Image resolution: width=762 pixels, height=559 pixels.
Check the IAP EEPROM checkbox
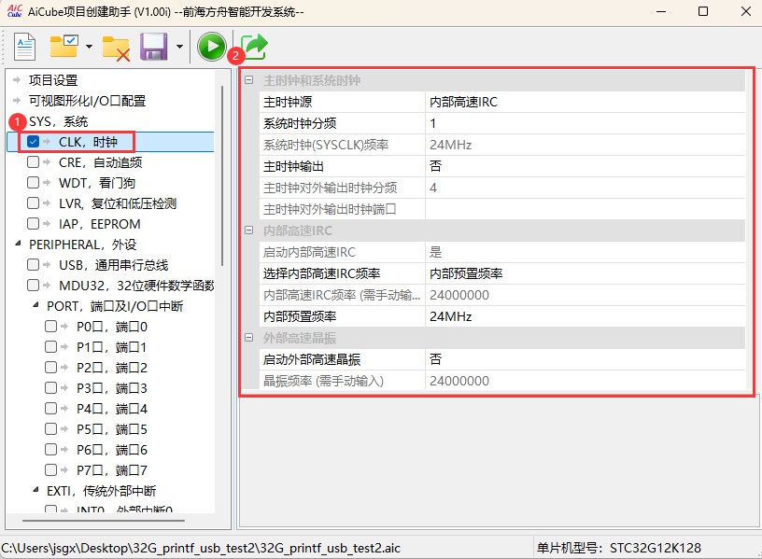pyautogui.click(x=33, y=223)
